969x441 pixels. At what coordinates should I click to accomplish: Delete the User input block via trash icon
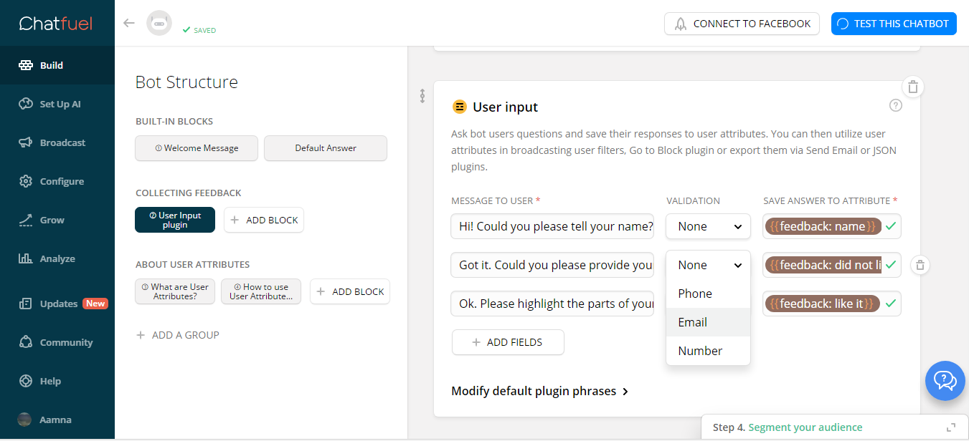912,87
